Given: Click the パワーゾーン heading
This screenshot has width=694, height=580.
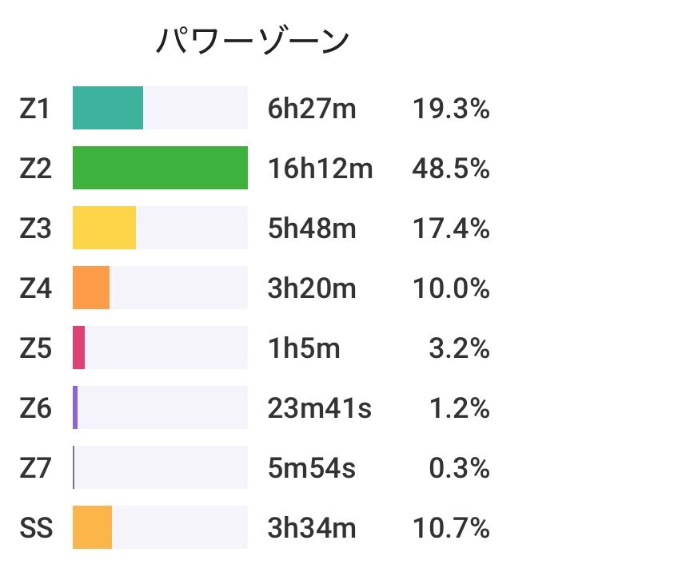Looking at the screenshot, I should (253, 42).
